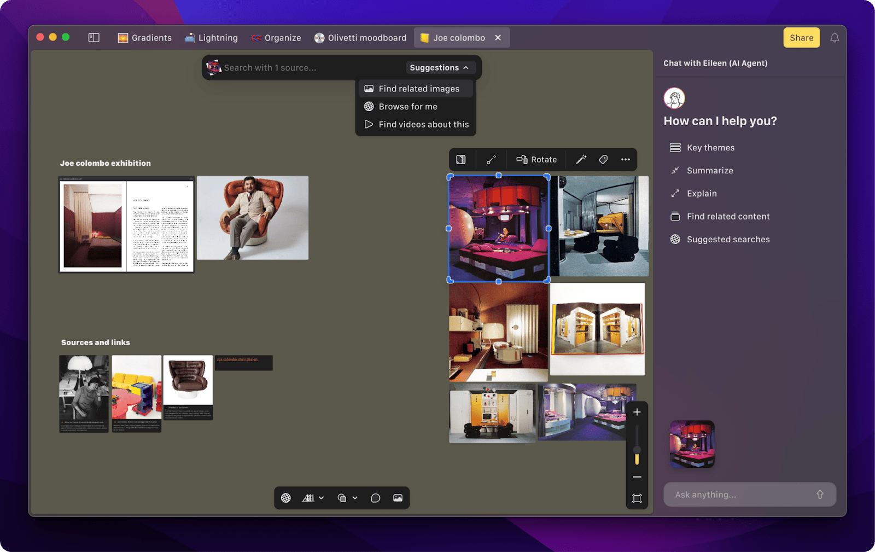Expand the shapes dropdown arrow
This screenshot has width=875, height=552.
(x=355, y=498)
